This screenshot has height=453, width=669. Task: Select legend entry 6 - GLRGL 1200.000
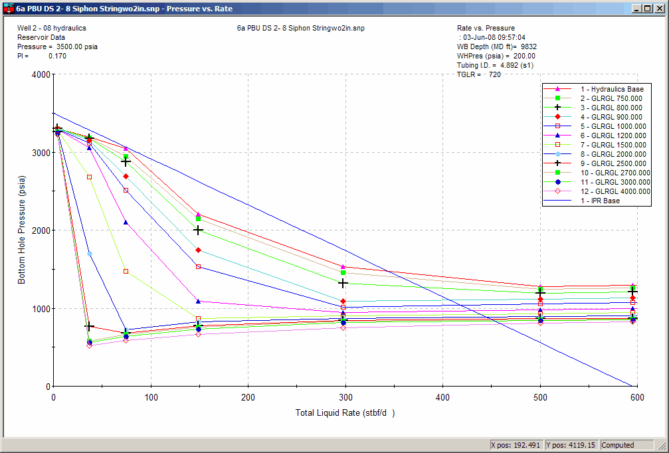(597, 136)
